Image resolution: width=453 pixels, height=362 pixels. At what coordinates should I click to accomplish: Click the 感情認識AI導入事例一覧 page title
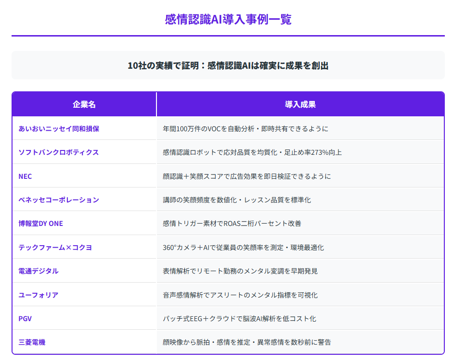tap(228, 19)
